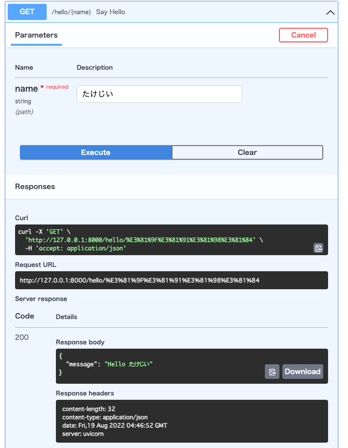Image resolution: width=348 pixels, height=448 pixels.
Task: Click the "Hello たけじい" message value
Action: point(128,364)
